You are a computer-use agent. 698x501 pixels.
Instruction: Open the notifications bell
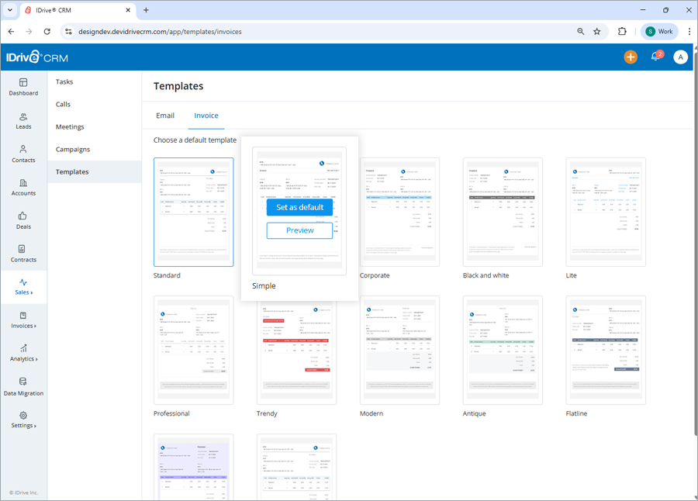point(655,57)
